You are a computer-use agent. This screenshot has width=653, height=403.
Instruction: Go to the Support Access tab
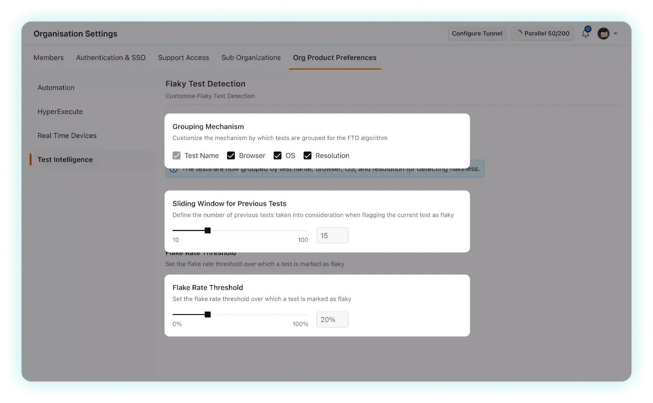[183, 58]
